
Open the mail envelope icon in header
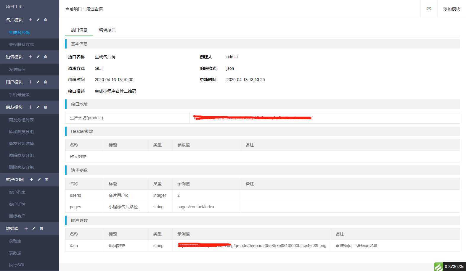pos(429,9)
